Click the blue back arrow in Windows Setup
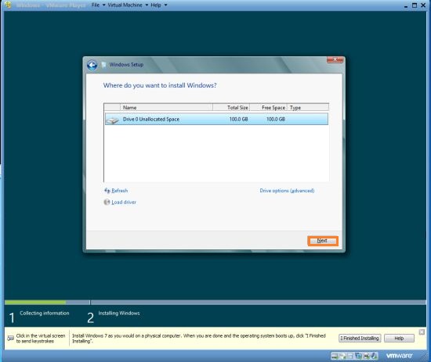 point(92,65)
